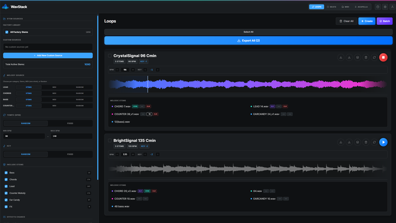Delete CrystalSignal loop using its trash icon

tap(366, 57)
